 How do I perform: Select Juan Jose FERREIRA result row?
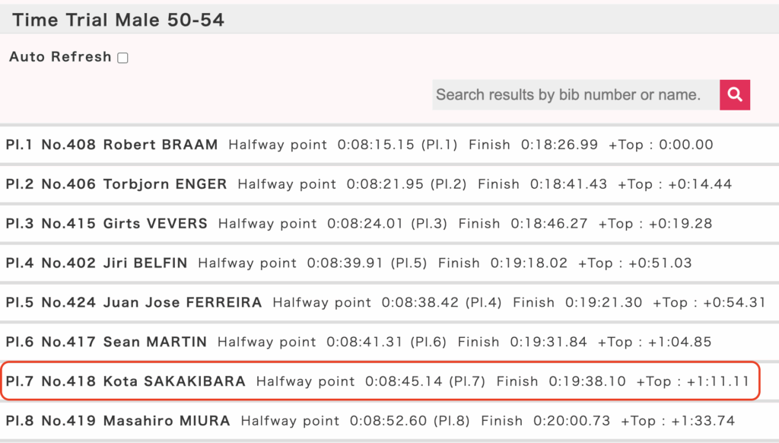[389, 302]
